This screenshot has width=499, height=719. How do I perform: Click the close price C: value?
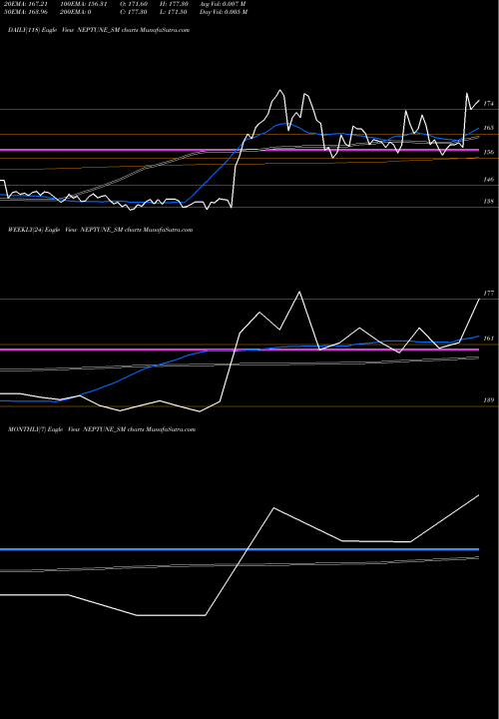point(134,12)
